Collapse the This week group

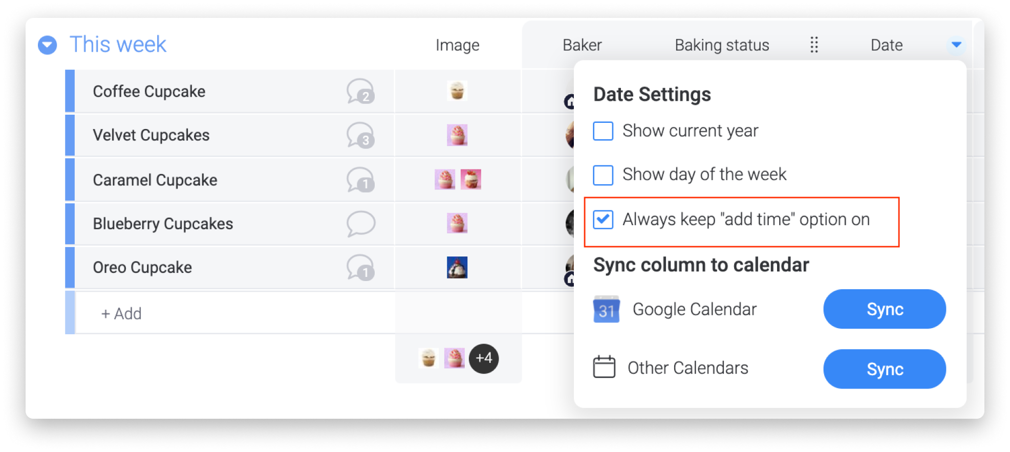(x=48, y=45)
